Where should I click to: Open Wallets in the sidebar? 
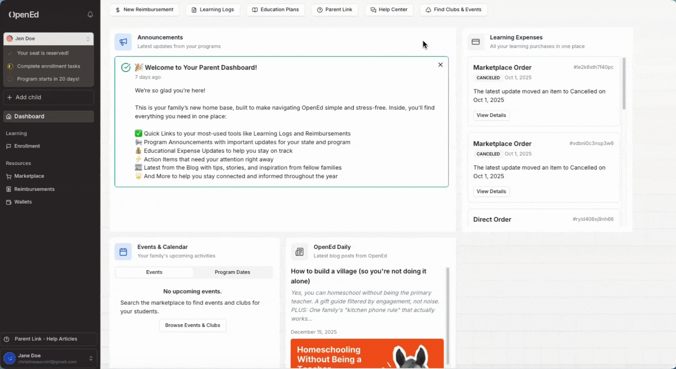pyautogui.click(x=23, y=202)
